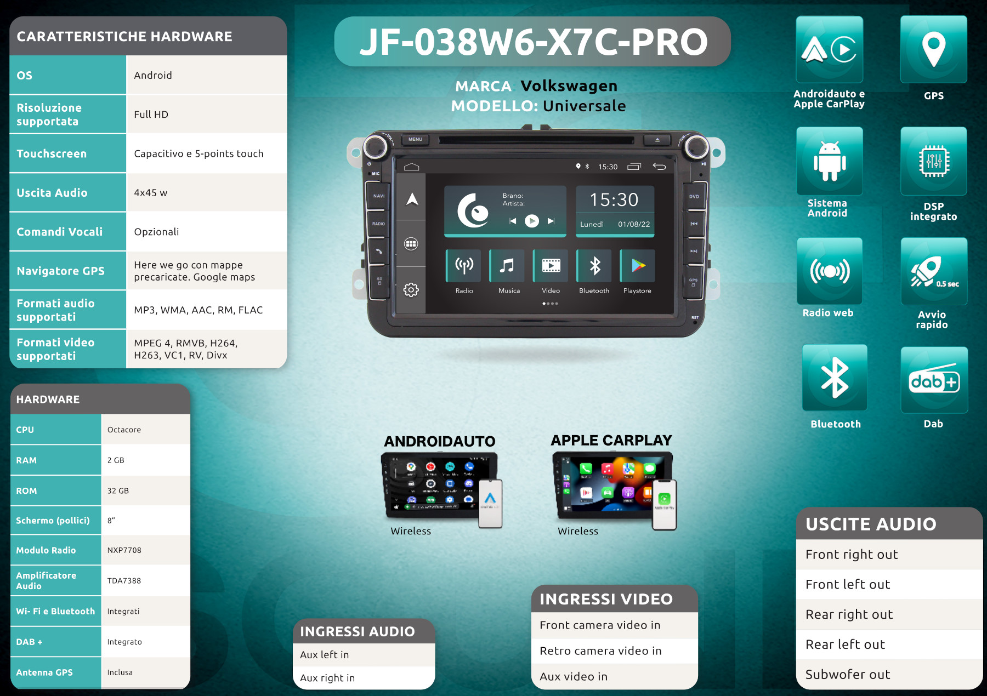Tap the home icon in status bar
This screenshot has height=696, width=987.
click(411, 167)
